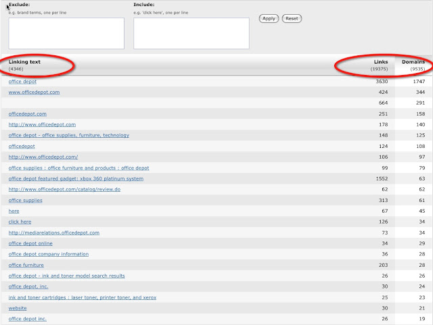The image size is (433, 325).
Task: Open the 'office depot, inc.' link
Action: 28,286
